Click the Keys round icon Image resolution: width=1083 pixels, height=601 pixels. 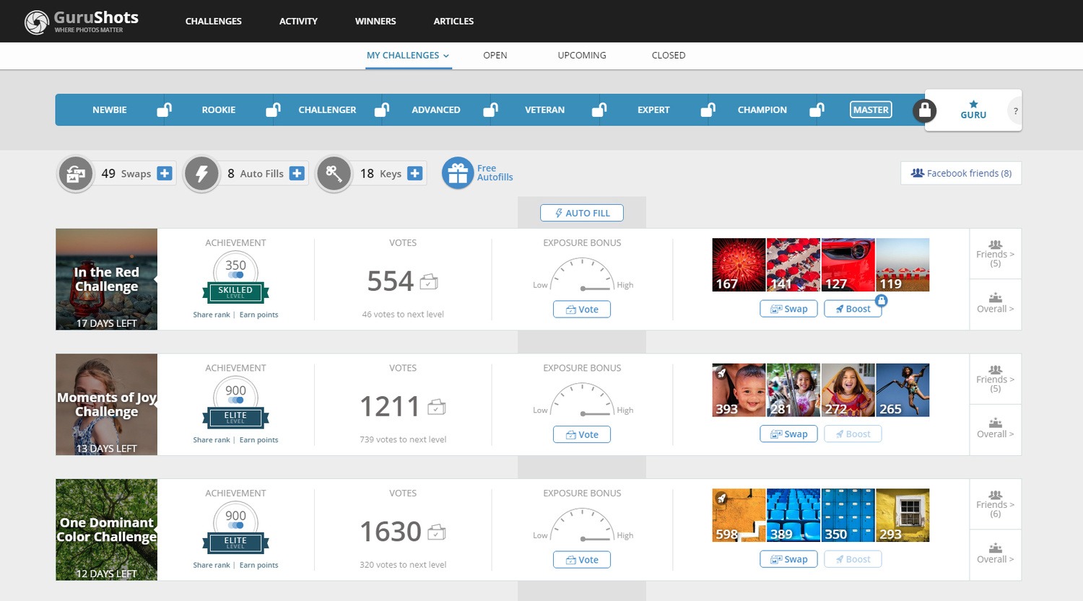click(334, 173)
